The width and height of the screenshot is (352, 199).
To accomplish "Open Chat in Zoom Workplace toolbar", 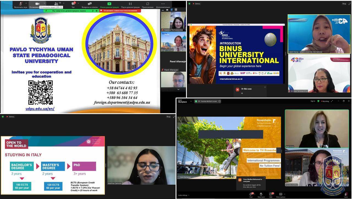I will click(251, 195).
